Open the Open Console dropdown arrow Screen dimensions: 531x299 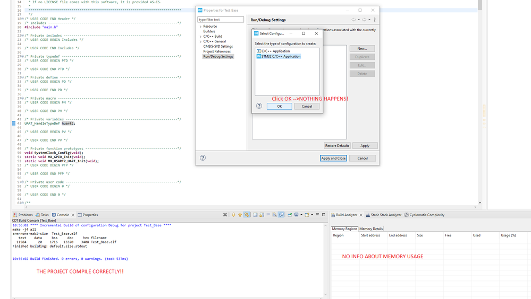(x=312, y=215)
